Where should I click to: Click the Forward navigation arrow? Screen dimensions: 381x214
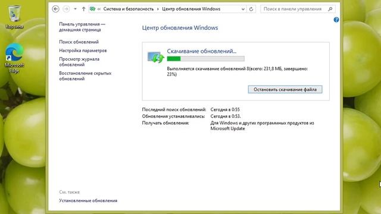[x=66, y=9]
